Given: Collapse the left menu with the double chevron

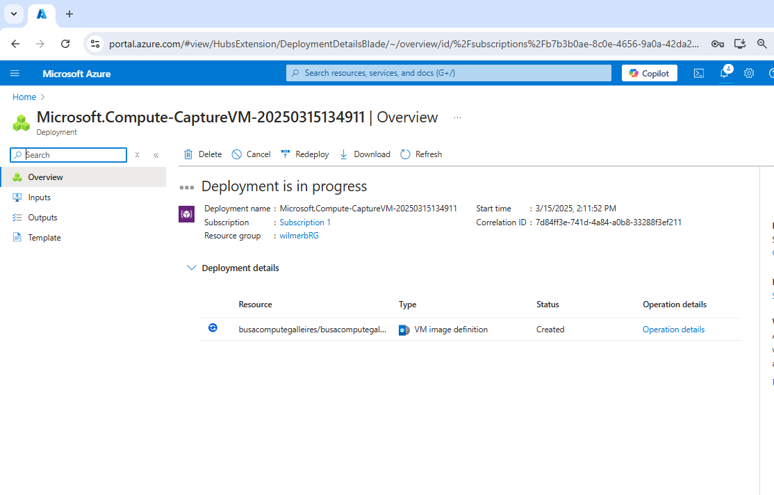Looking at the screenshot, I should point(156,154).
